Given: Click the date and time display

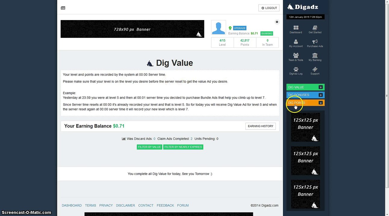Looking at the screenshot, I should [305, 17].
